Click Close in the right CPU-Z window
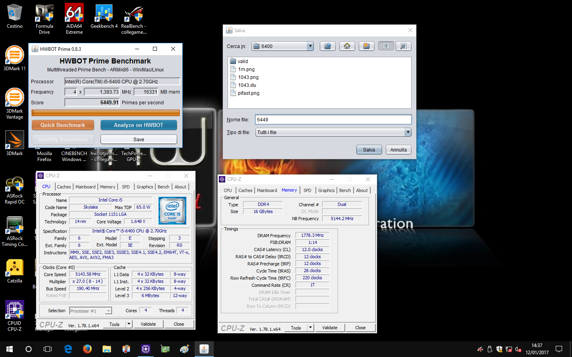This screenshot has height=357, width=572. [x=360, y=328]
